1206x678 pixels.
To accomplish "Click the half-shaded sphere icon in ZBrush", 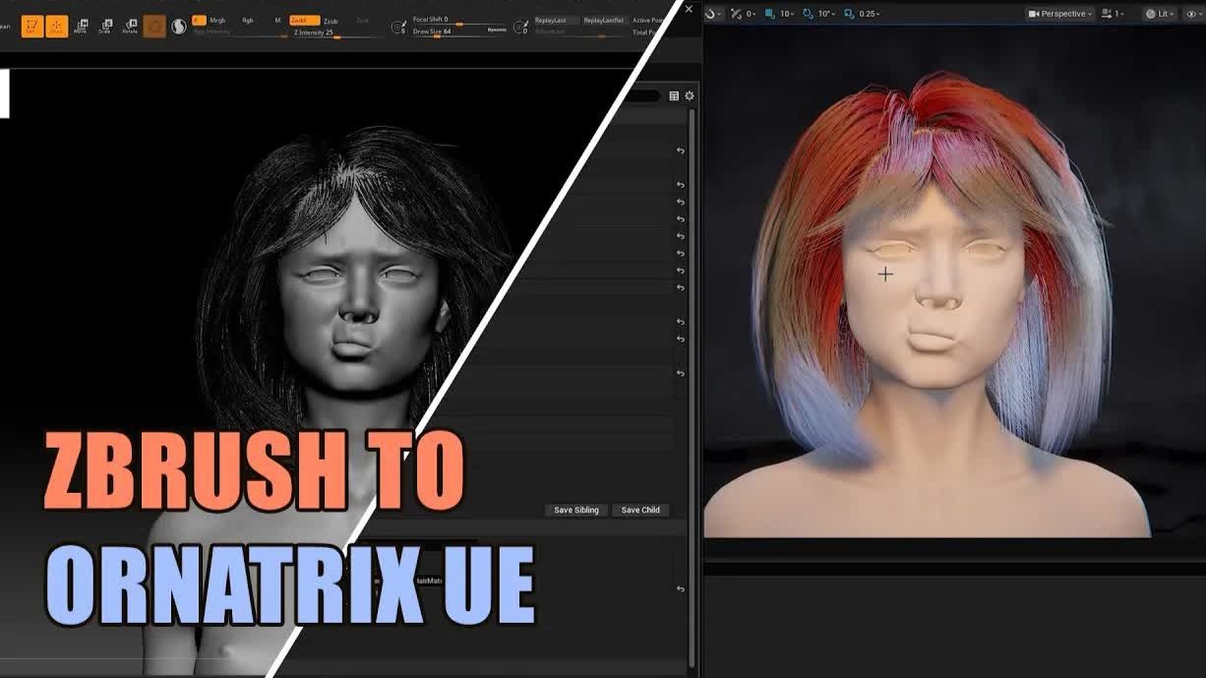I will coord(179,27).
